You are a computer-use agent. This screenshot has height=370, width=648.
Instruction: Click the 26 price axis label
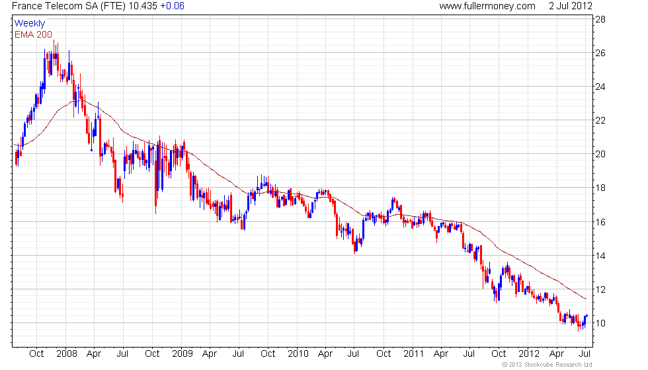pos(600,53)
